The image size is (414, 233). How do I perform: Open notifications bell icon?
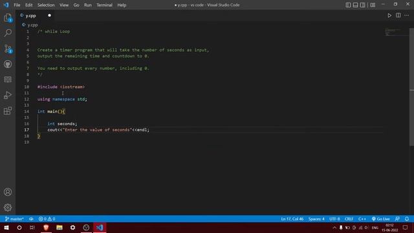click(407, 219)
